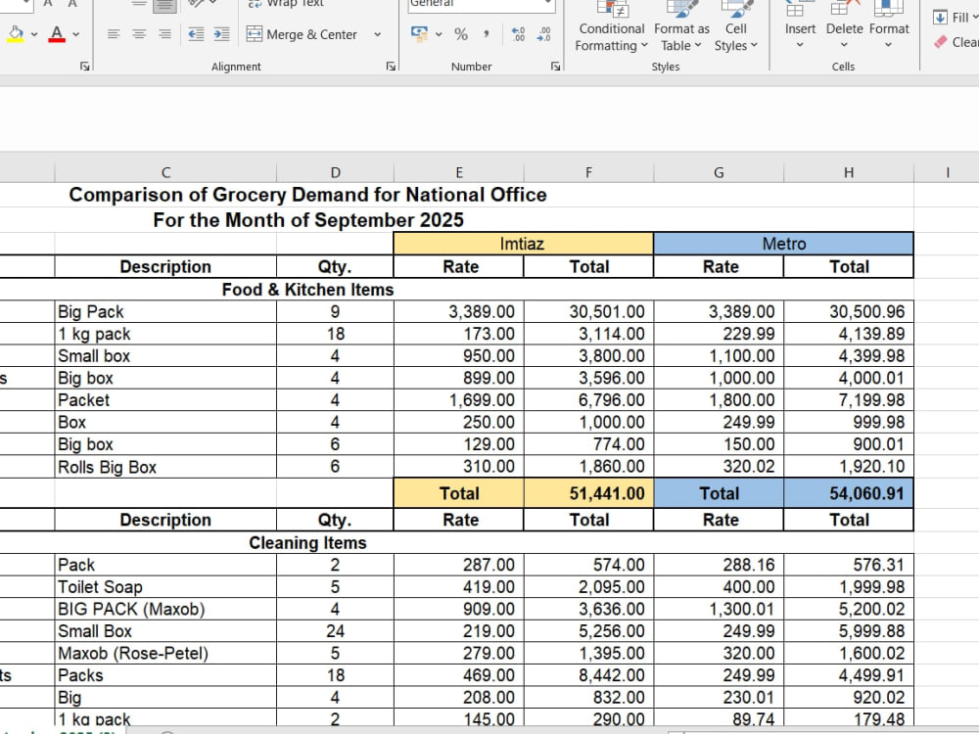This screenshot has width=979, height=734.
Task: Select 'For the Month of September 2025' cell
Action: pos(307,219)
